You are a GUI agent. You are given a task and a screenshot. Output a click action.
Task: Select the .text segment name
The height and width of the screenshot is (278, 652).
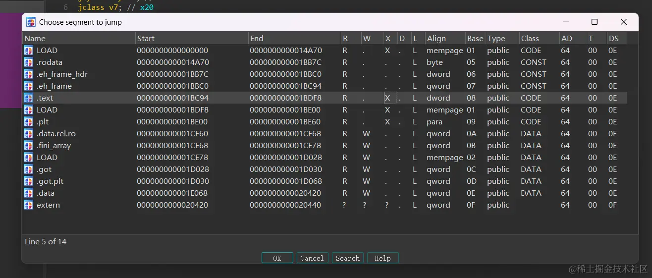45,98
